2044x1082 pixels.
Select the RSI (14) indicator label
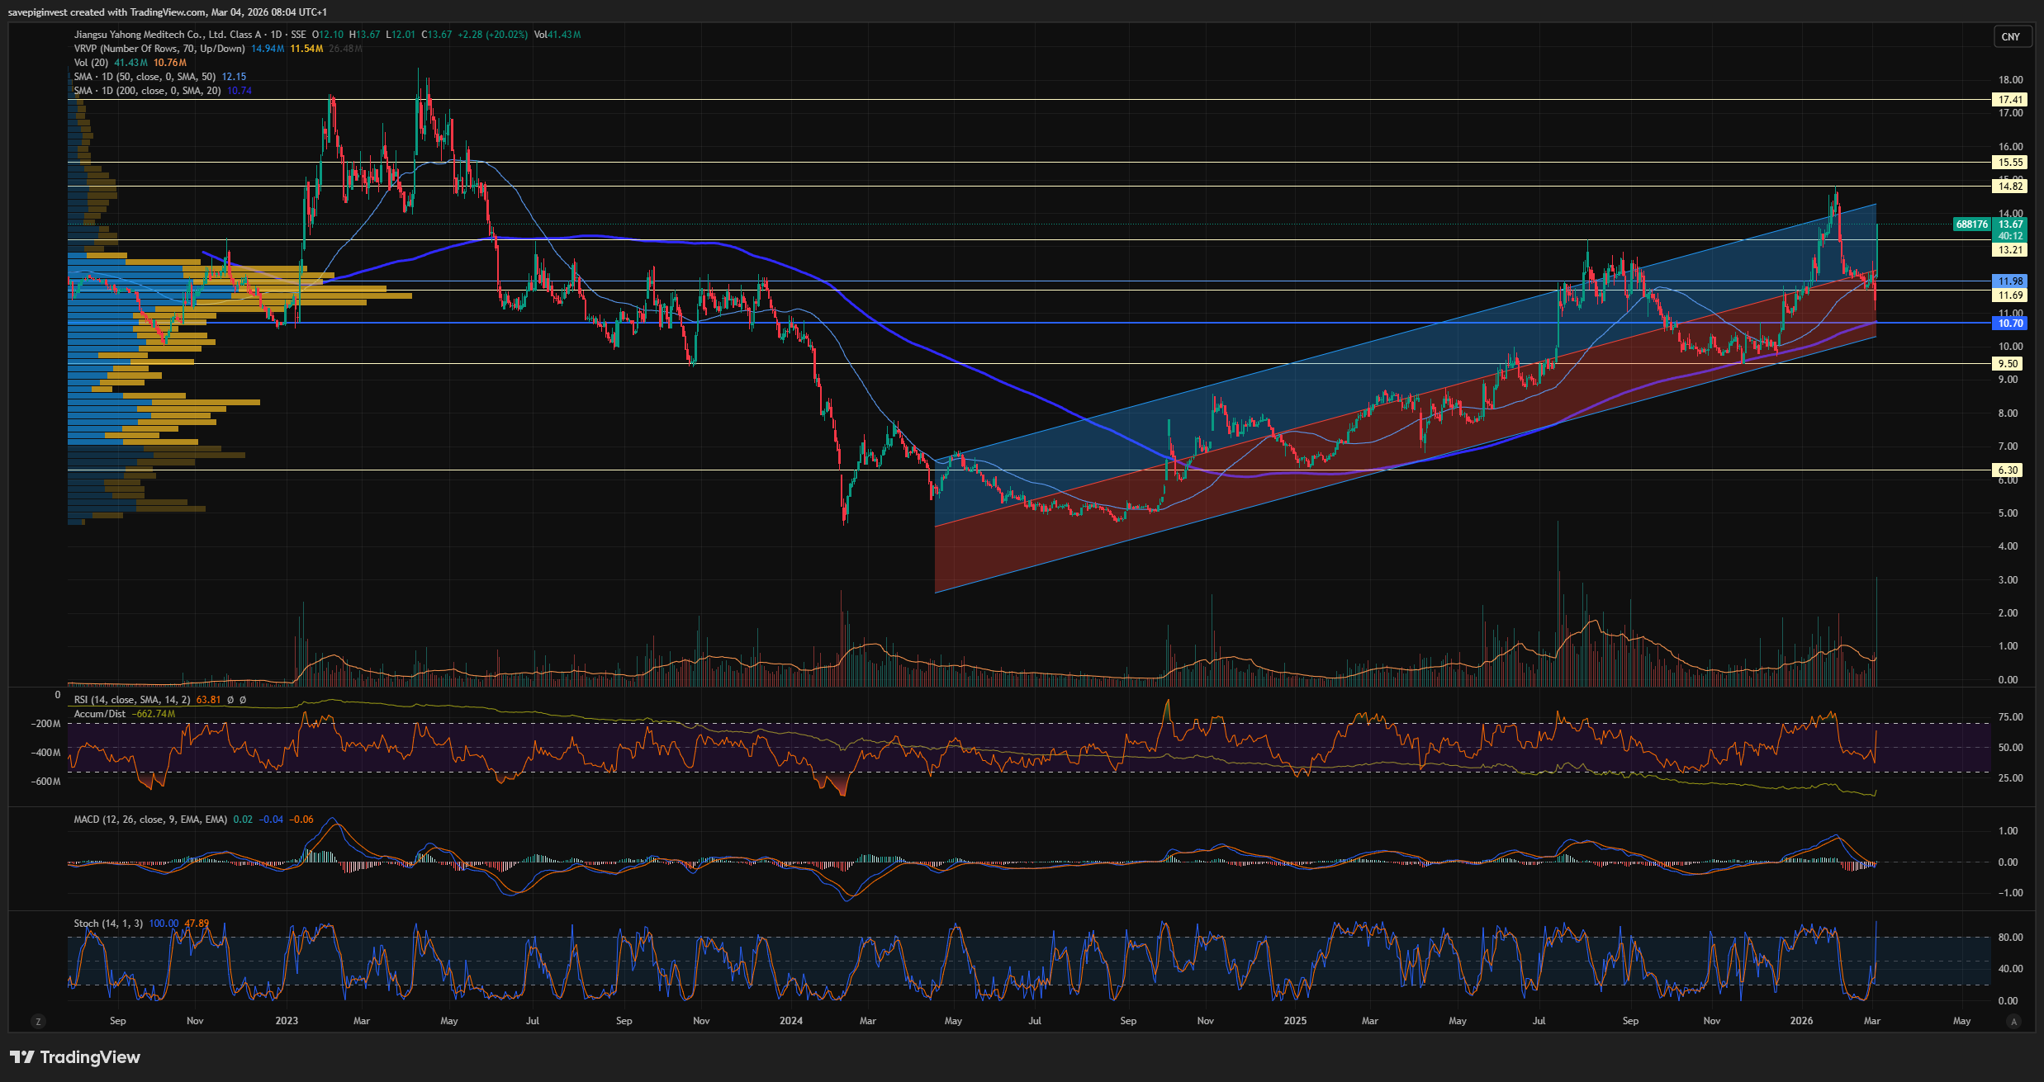pos(132,700)
